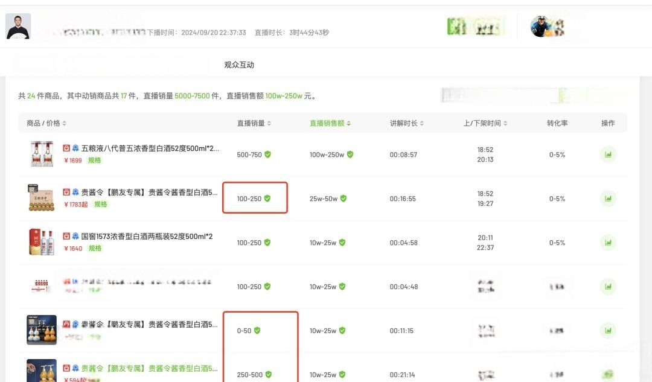Click the 贵酱令 gift box thumbnail in ¥1783起 row

41,197
